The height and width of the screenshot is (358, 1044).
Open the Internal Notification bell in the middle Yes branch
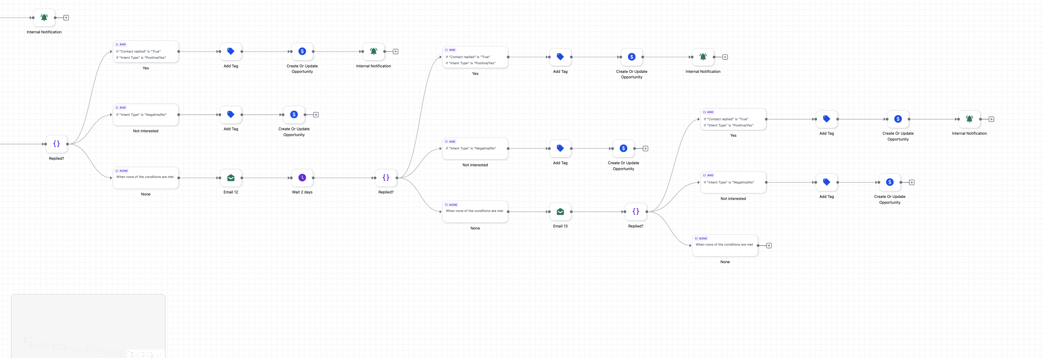pyautogui.click(x=703, y=57)
